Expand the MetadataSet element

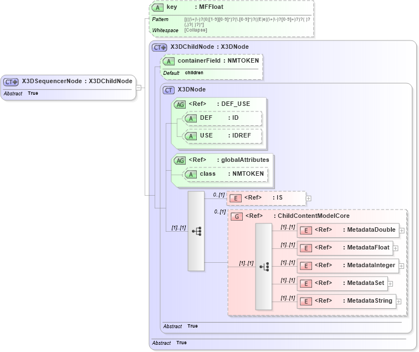[x=390, y=284]
